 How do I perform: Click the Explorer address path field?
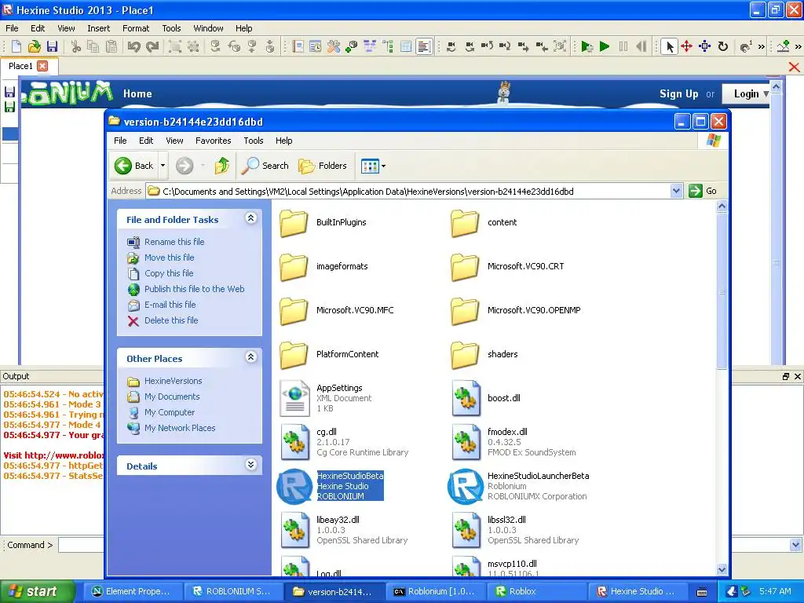408,192
